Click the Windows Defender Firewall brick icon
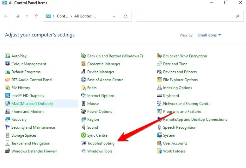Image resolution: width=246 pixels, height=168 pixels. point(8,151)
